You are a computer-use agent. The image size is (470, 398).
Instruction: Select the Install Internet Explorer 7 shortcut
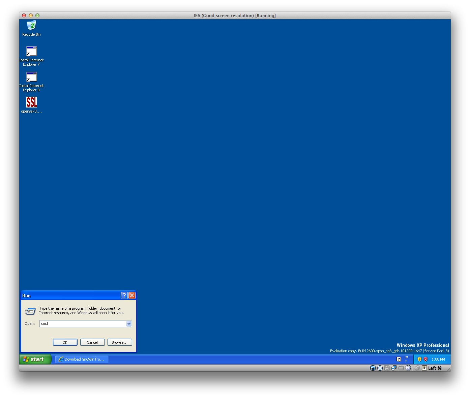pos(31,56)
